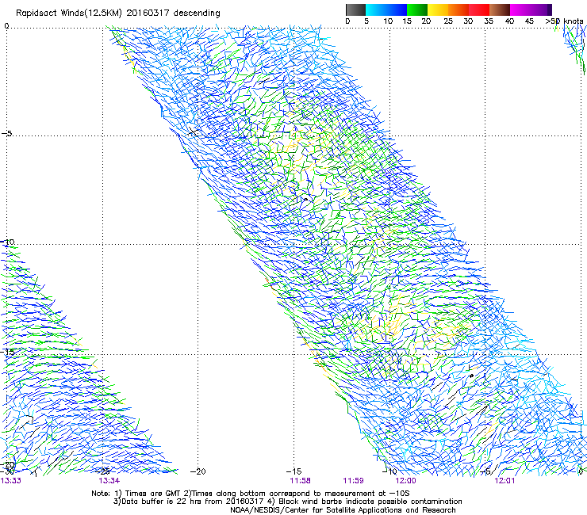The image size is (587, 515).
Task: Click the '-5' latitude label on left axis
Action: click(x=6, y=133)
